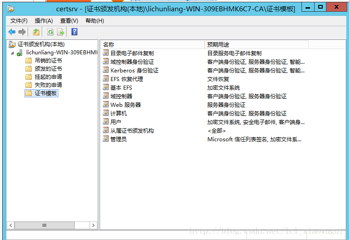Viewport: 349px width, 240px height.
Task: Click folder icon of 挂起的申请
Action: tap(29, 77)
